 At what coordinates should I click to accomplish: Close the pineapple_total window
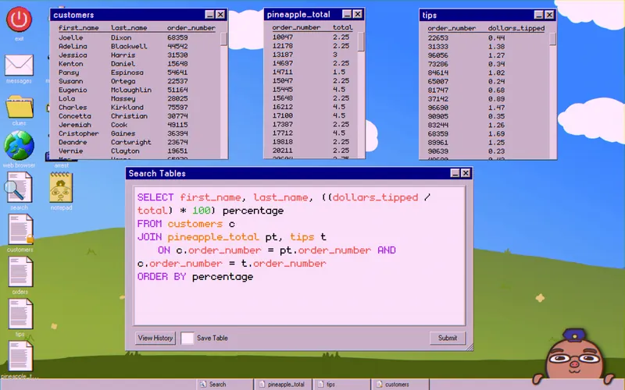[358, 14]
